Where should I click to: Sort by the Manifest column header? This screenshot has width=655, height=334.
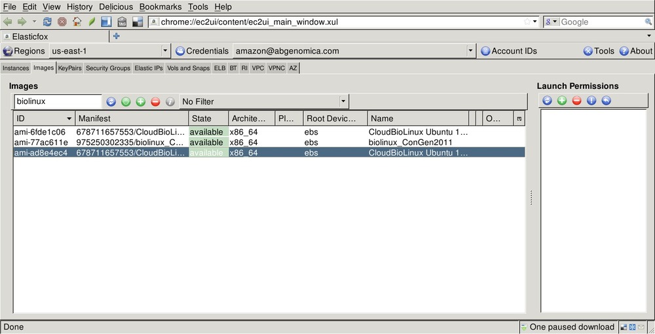pyautogui.click(x=132, y=118)
